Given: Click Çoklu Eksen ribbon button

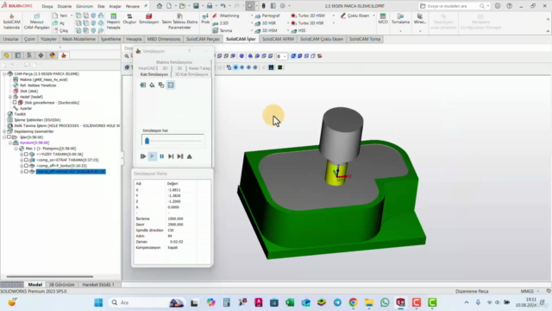Looking at the screenshot, I should tap(355, 16).
